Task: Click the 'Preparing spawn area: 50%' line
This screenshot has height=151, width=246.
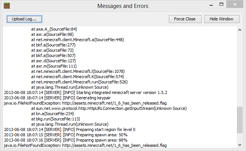Action: (x=66, y=135)
